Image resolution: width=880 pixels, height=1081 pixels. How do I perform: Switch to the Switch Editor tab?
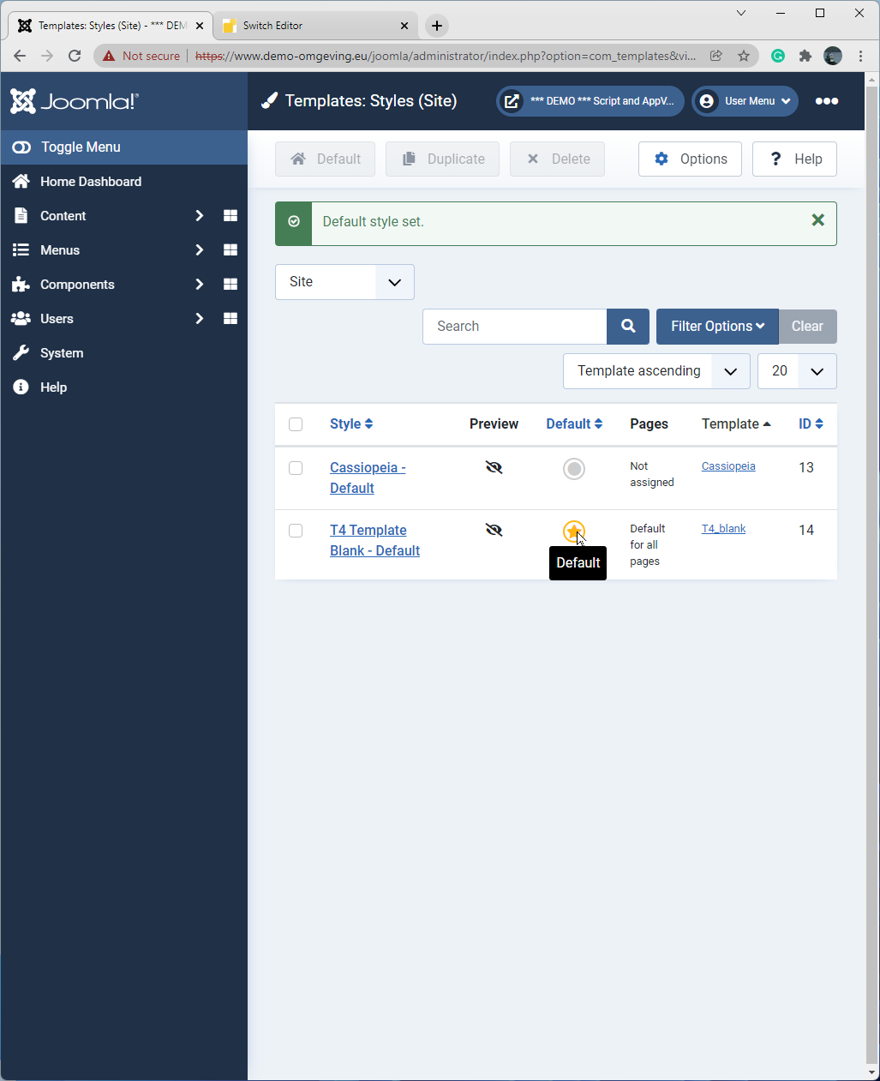[x=314, y=26]
